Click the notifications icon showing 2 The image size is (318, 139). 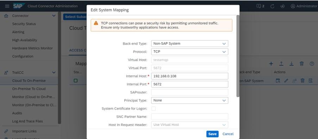pyautogui.click(x=260, y=6)
